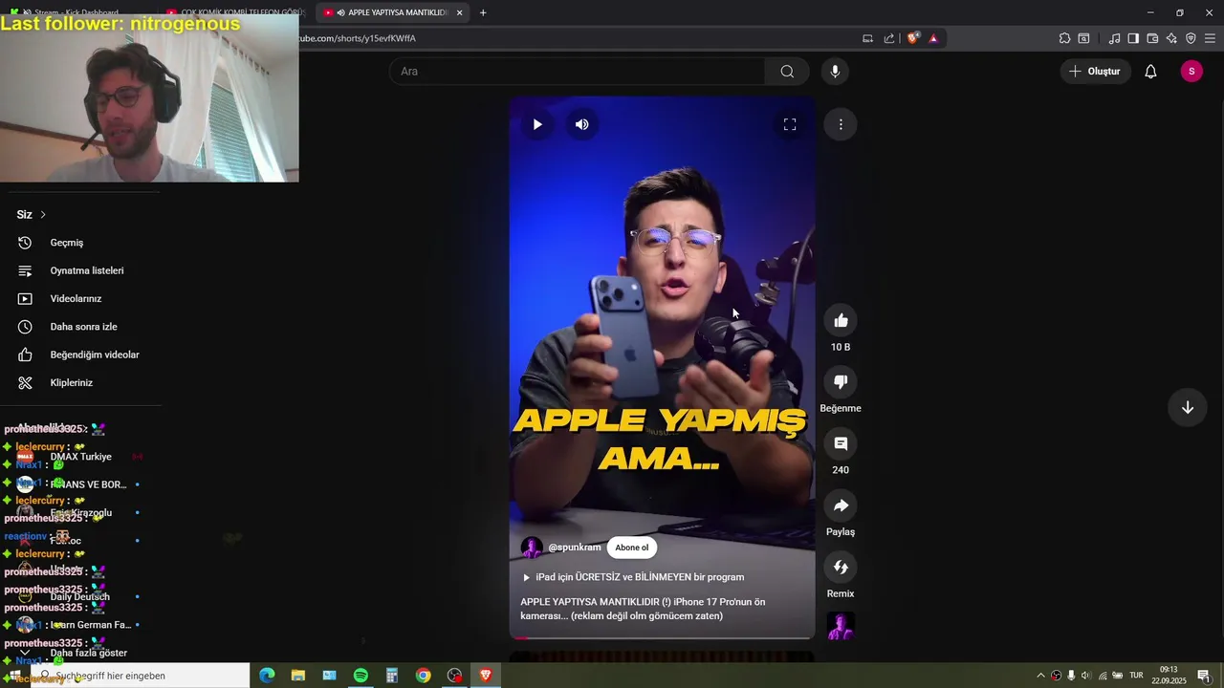Open Windows notification center icon
1224x688 pixels.
1203,676
